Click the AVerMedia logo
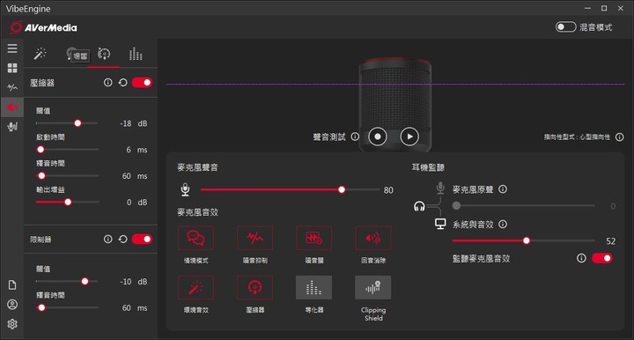This screenshot has height=340, width=634. click(44, 27)
